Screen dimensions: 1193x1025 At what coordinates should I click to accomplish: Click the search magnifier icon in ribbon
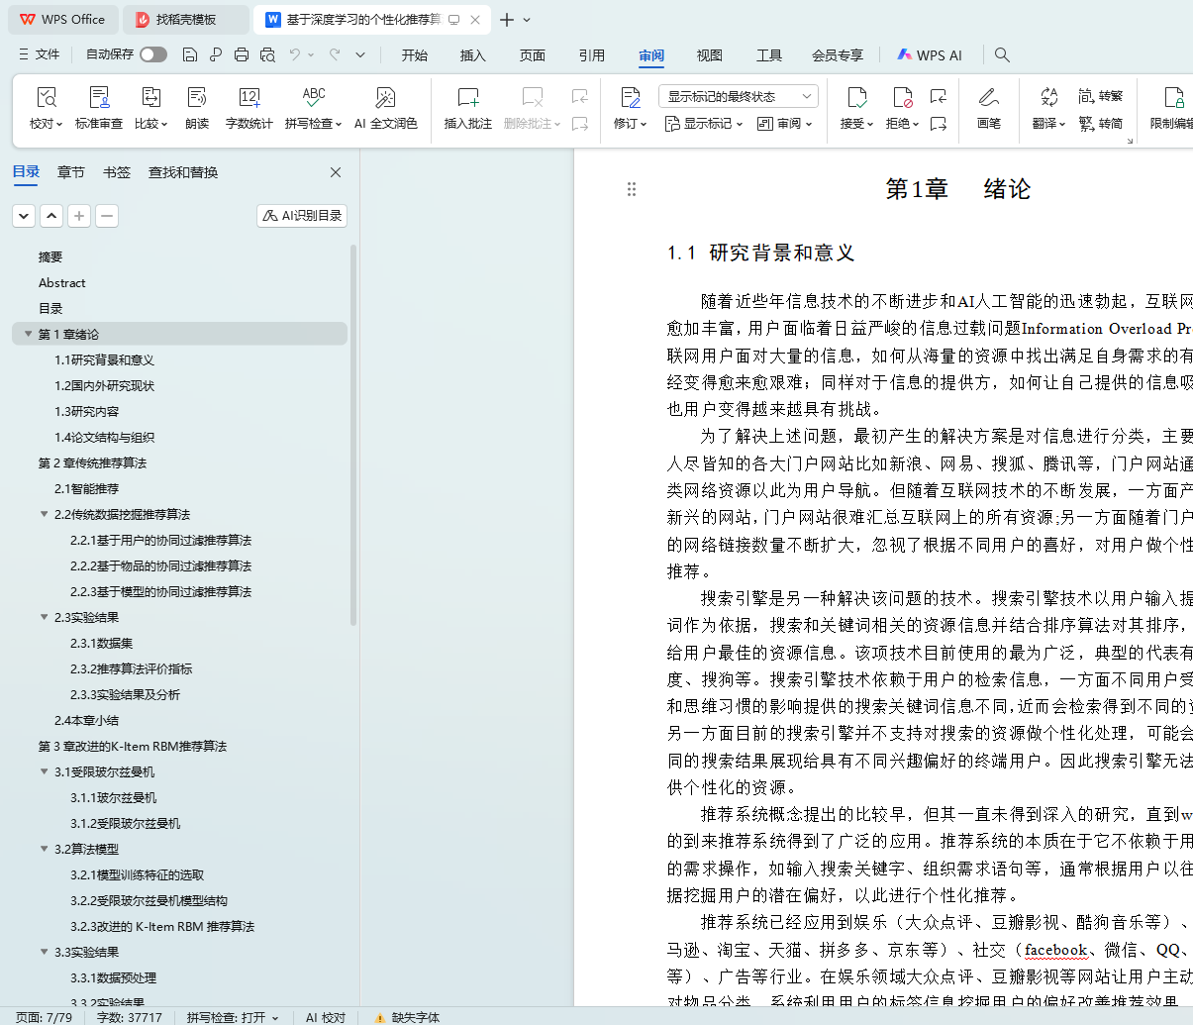coord(1002,55)
